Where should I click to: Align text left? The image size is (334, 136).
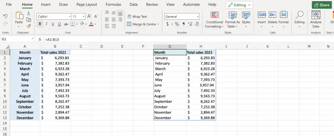[x=107, y=20]
